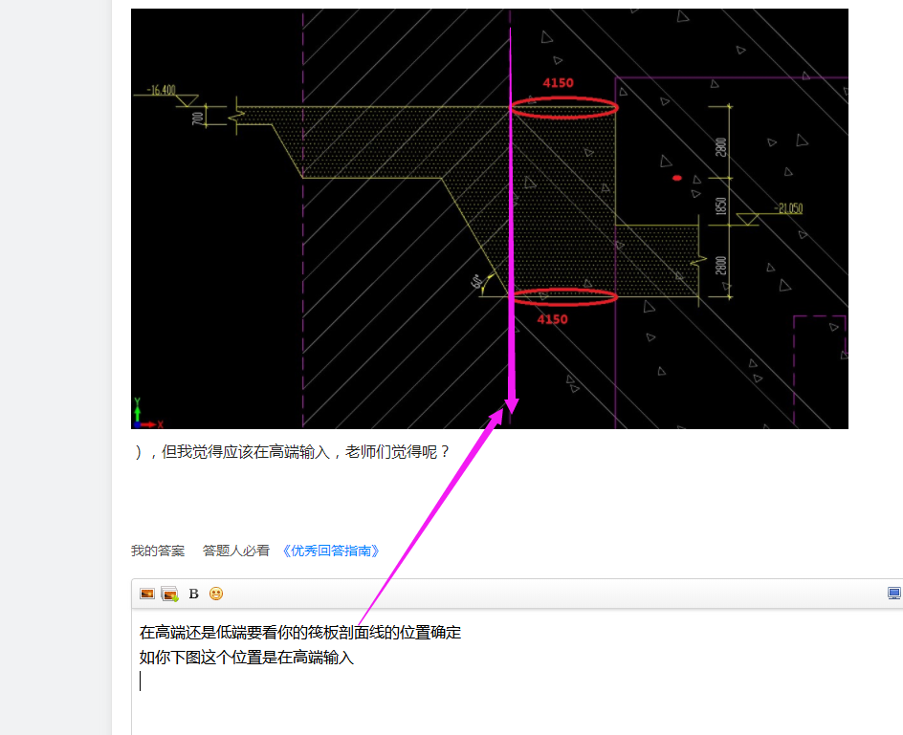The height and width of the screenshot is (735, 903).
Task: Click the answer line 如你下图这个位置是在高端输入
Action: (x=247, y=658)
